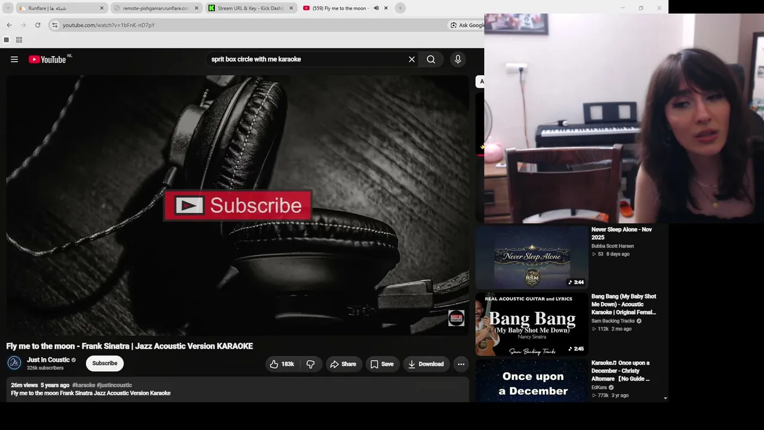Viewport: 764px width, 430px height.
Task: Close the remote-pishgaman.runflare.com tab
Action: 196,8
